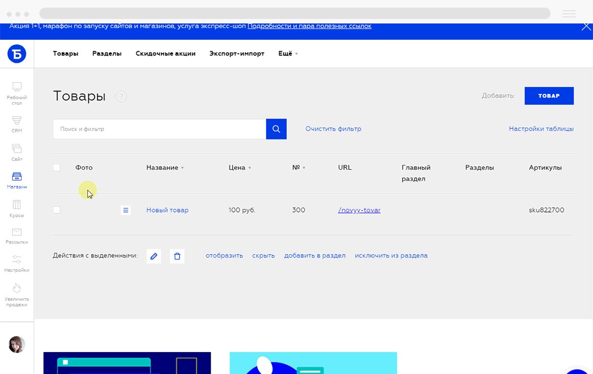The height and width of the screenshot is (374, 593).
Task: Open the CRM sidebar section
Action: [x=17, y=125]
